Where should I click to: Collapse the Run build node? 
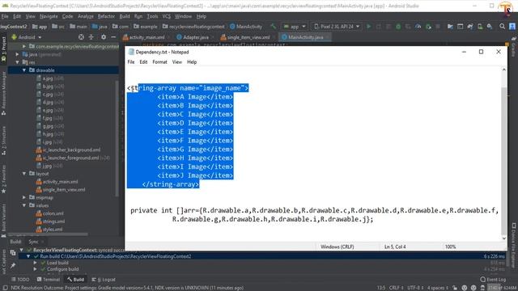click(28, 256)
